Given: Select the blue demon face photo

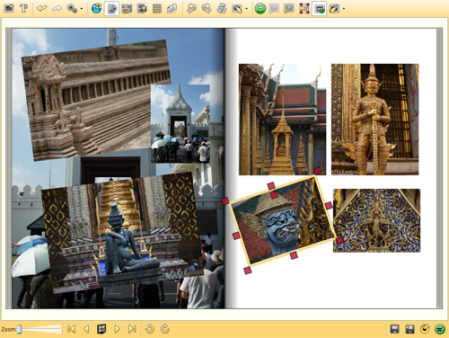Looking at the screenshot, I should [283, 221].
